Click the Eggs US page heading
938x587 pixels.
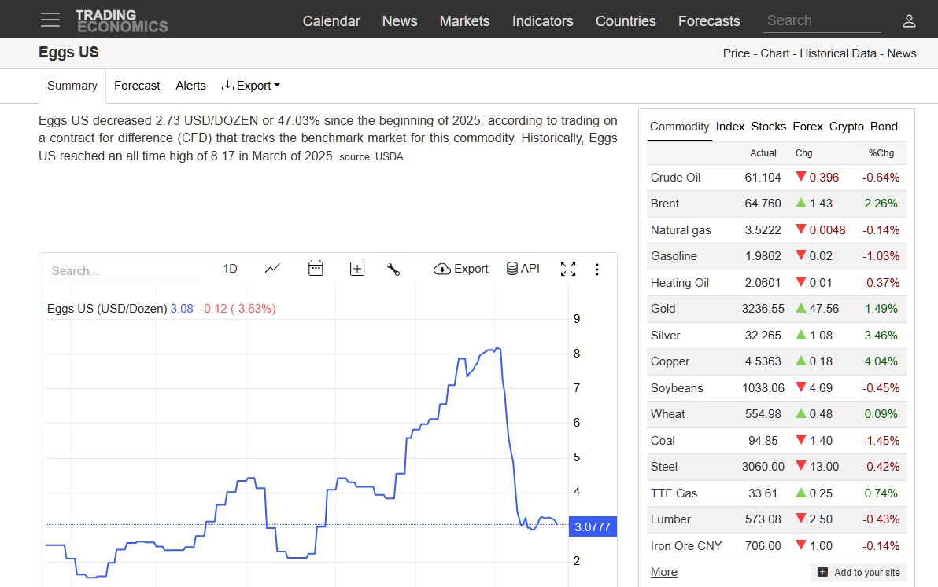pyautogui.click(x=68, y=53)
